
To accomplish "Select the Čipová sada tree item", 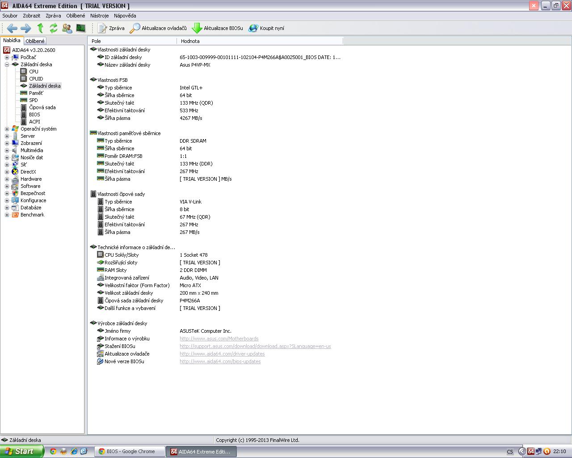I will (x=42, y=107).
